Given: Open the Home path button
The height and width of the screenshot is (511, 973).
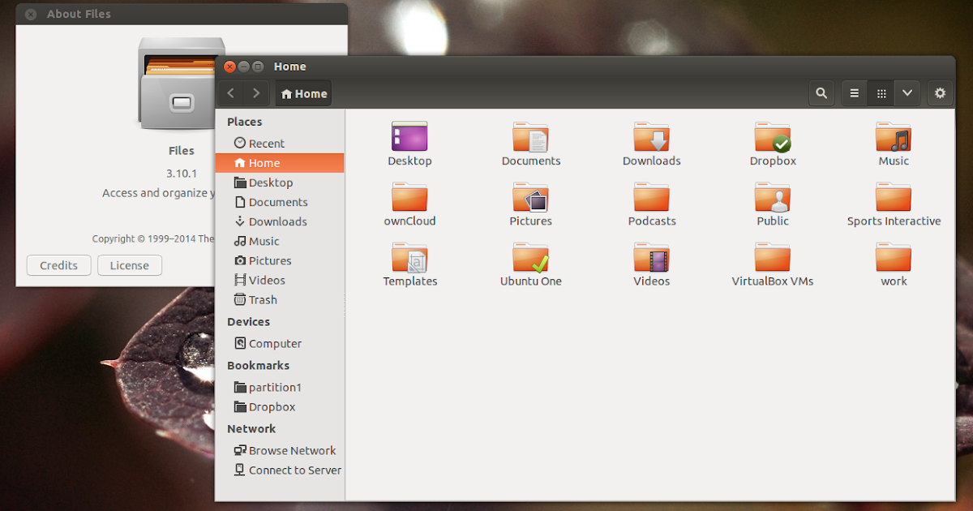Looking at the screenshot, I should (x=302, y=92).
